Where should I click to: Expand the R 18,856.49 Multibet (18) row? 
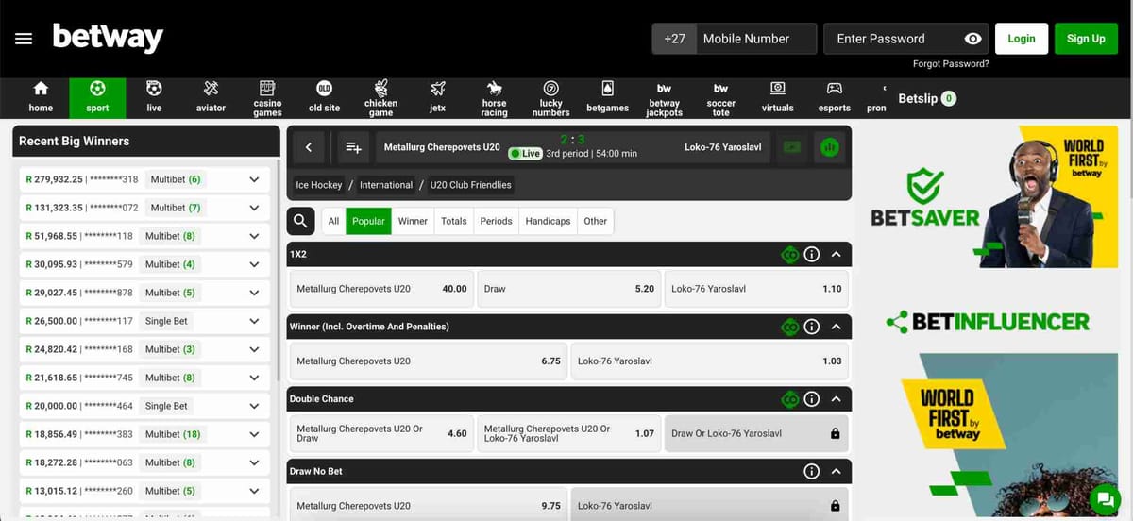click(x=254, y=434)
